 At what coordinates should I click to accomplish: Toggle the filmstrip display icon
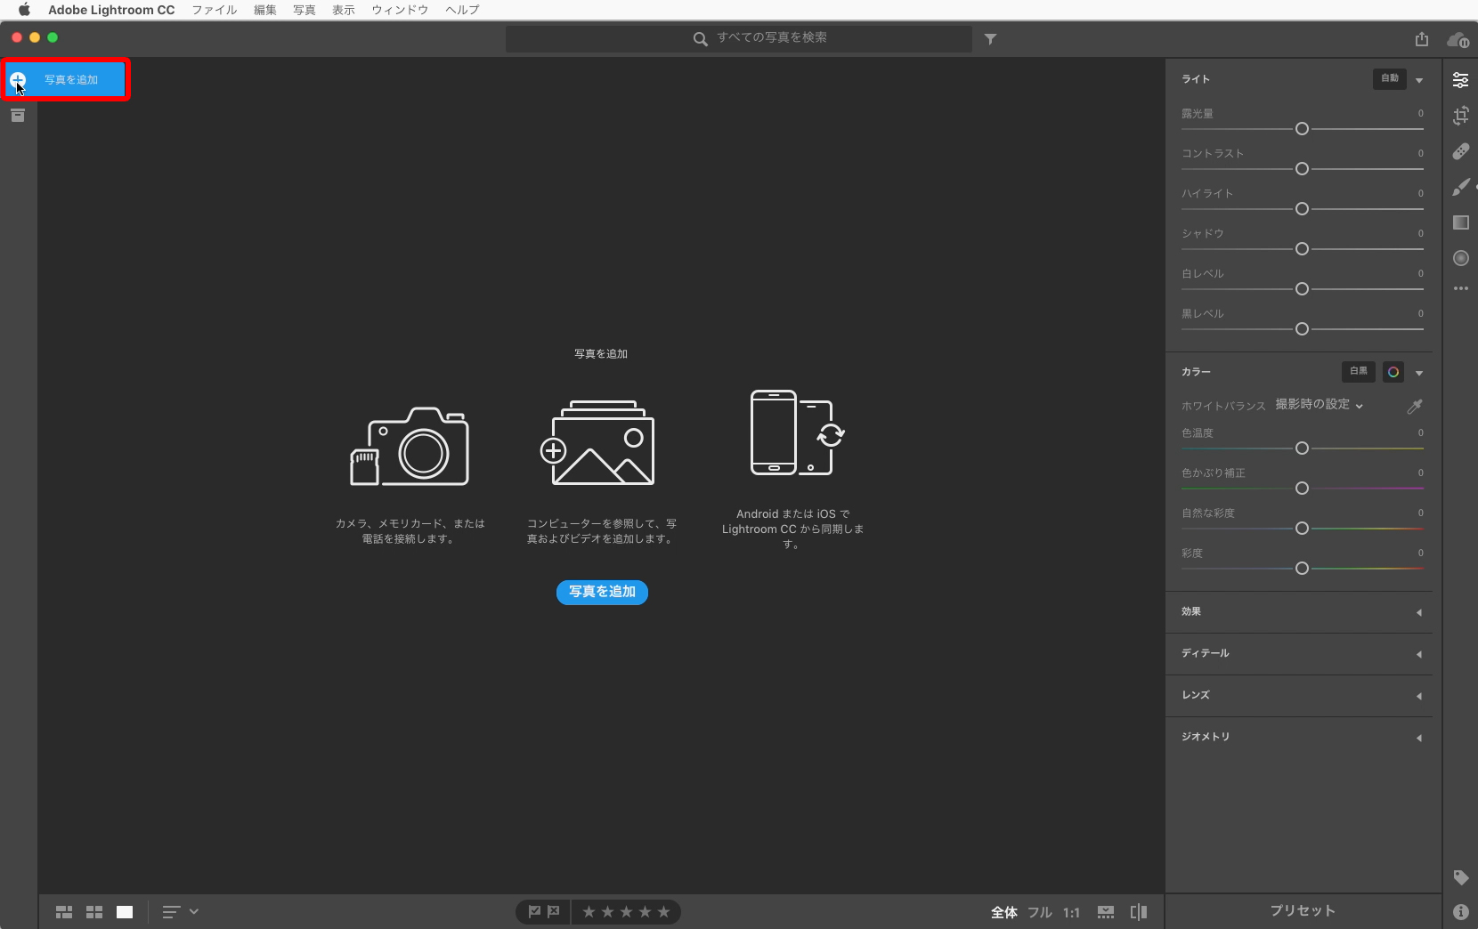[1106, 912]
